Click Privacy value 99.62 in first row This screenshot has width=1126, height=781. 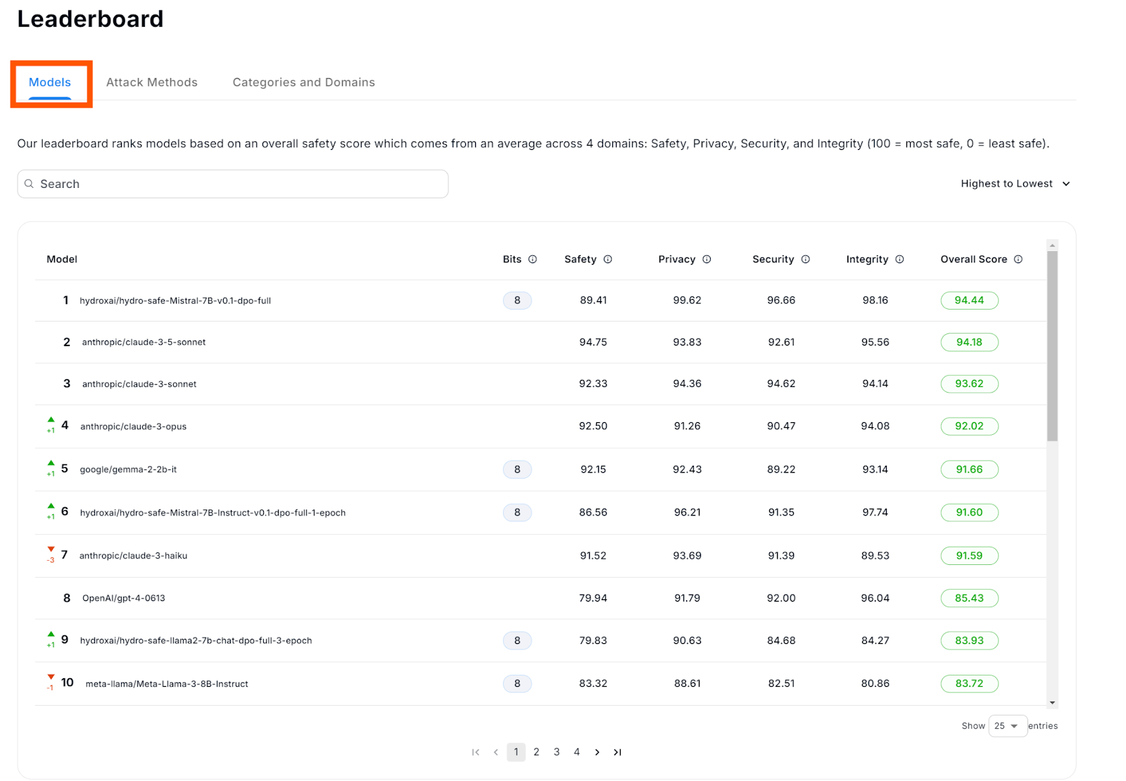pyautogui.click(x=687, y=300)
